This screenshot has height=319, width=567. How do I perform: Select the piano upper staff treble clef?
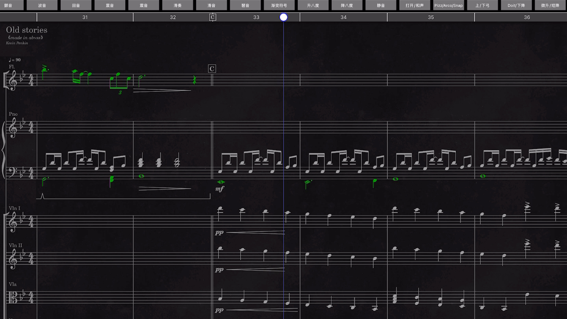(x=13, y=128)
